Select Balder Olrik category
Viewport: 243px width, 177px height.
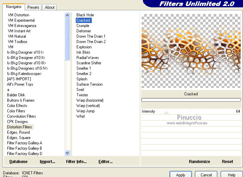click(16, 95)
